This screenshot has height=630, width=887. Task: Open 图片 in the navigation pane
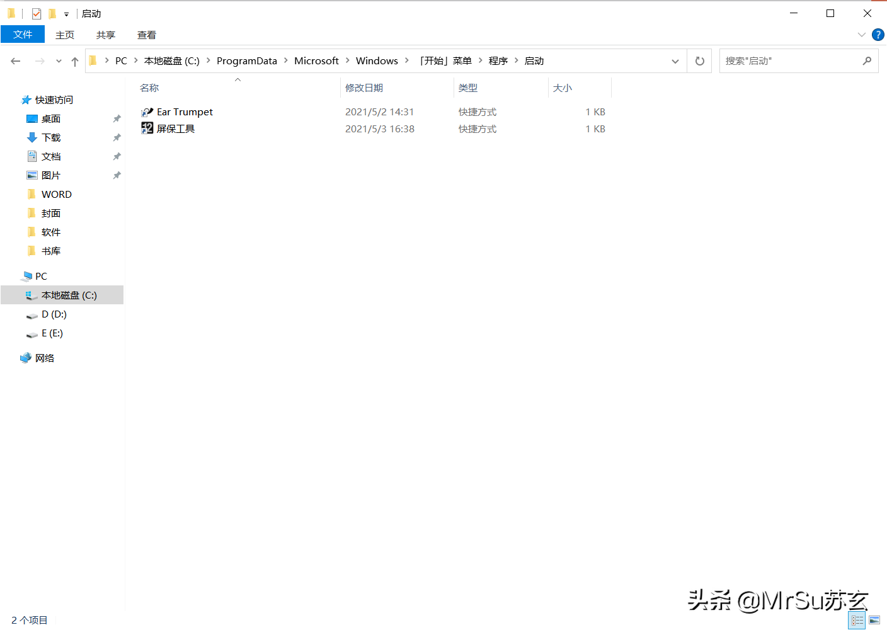(x=51, y=175)
